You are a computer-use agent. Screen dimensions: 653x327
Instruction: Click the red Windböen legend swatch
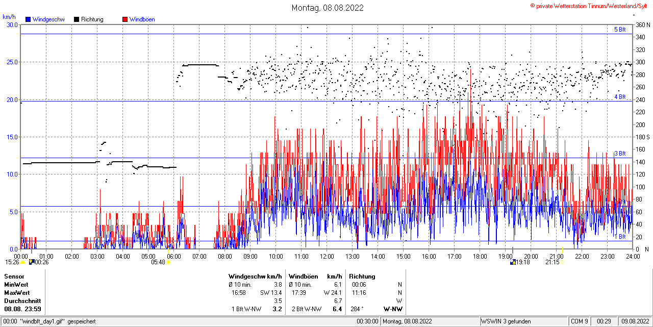[x=125, y=19]
